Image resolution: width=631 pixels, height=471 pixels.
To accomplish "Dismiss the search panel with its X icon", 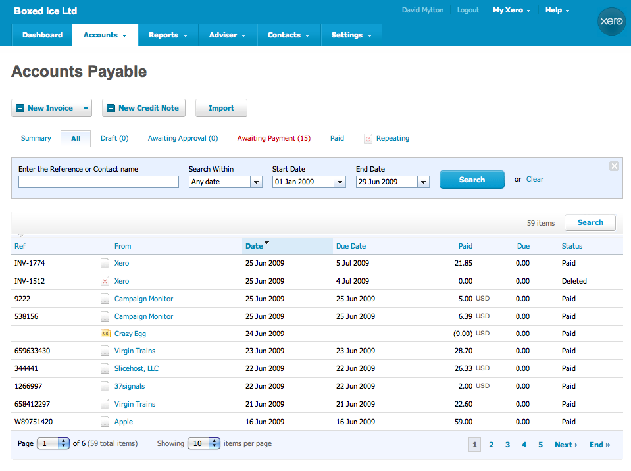I will pos(614,166).
